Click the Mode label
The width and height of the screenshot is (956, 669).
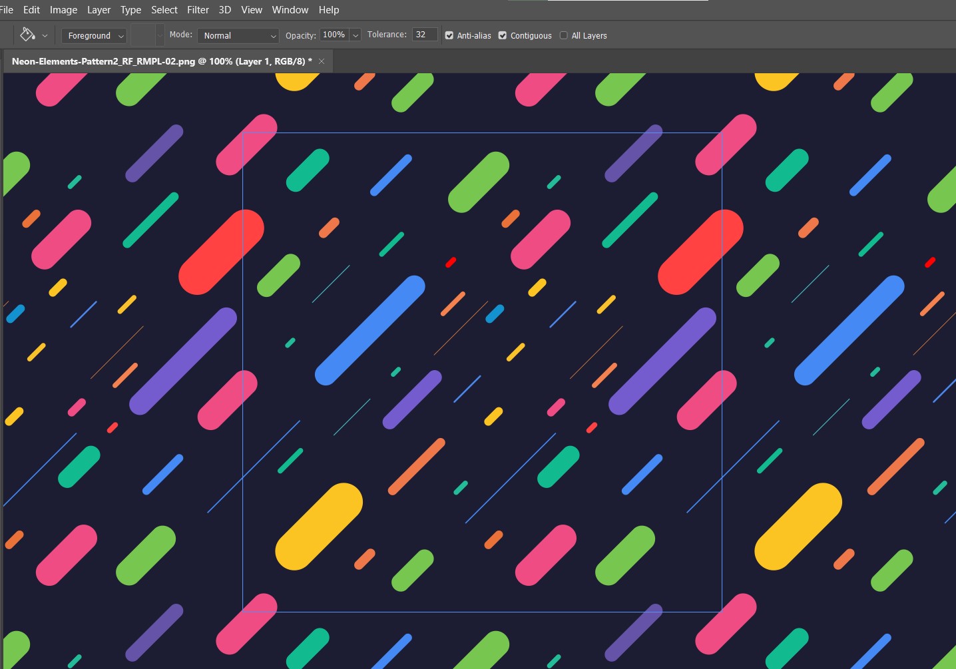click(180, 35)
